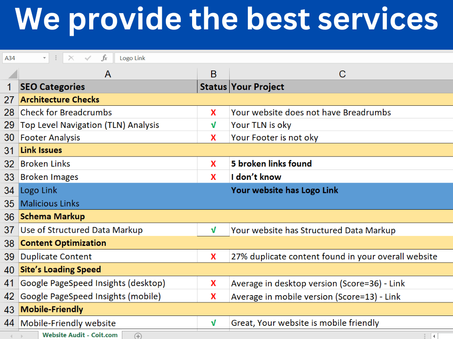Click red X status for Breadcrumbs row
The height and width of the screenshot is (339, 453).
pos(213,113)
